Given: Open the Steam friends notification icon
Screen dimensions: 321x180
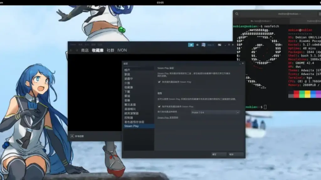Looking at the screenshot, I should pos(197,45).
